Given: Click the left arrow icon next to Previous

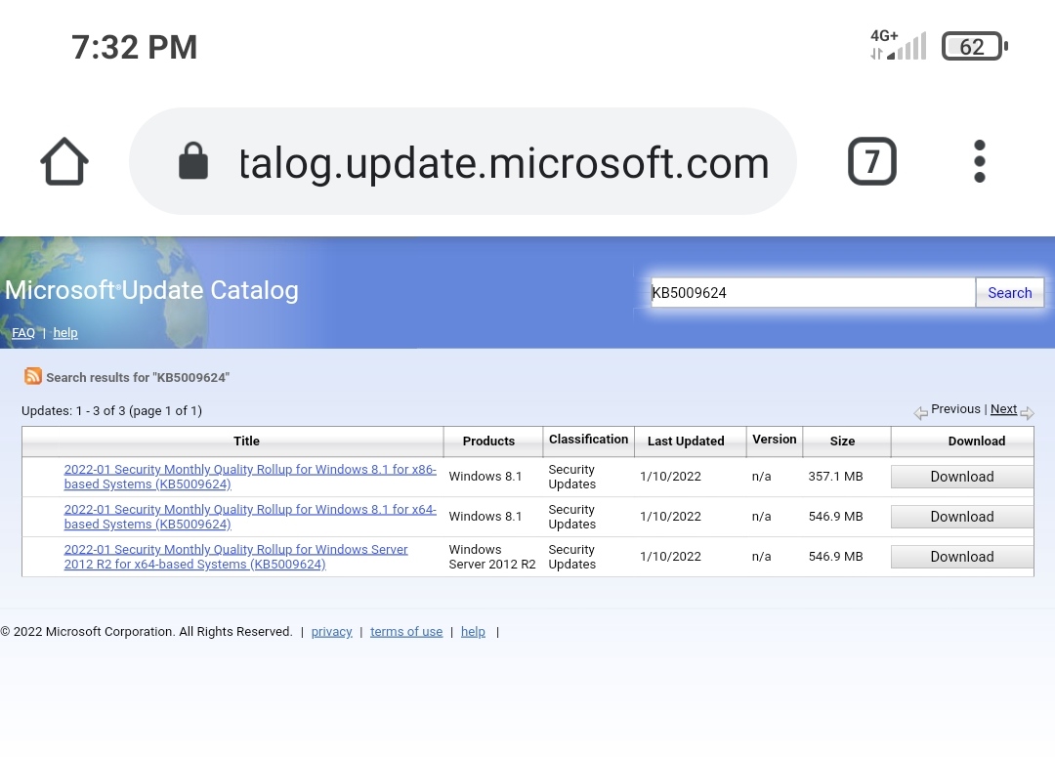Looking at the screenshot, I should [920, 413].
